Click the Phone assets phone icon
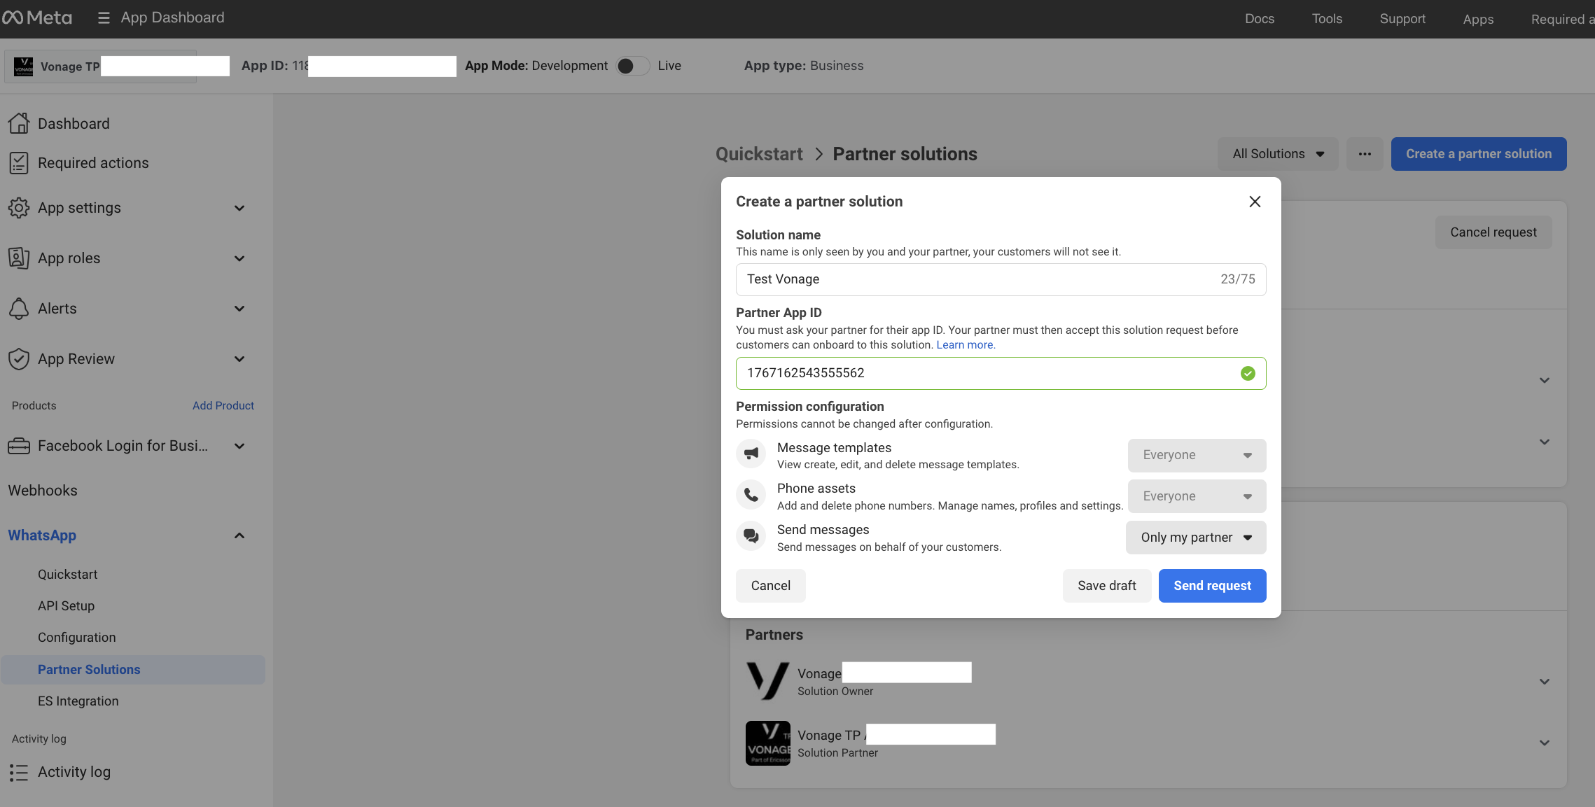1595x807 pixels. [751, 495]
